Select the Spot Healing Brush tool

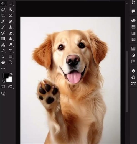11,21
